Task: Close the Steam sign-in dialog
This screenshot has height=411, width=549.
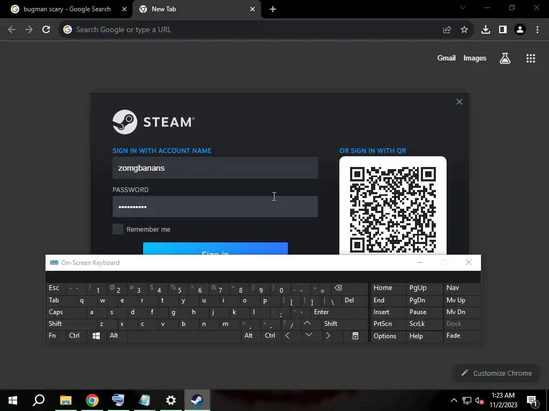Action: pos(459,102)
